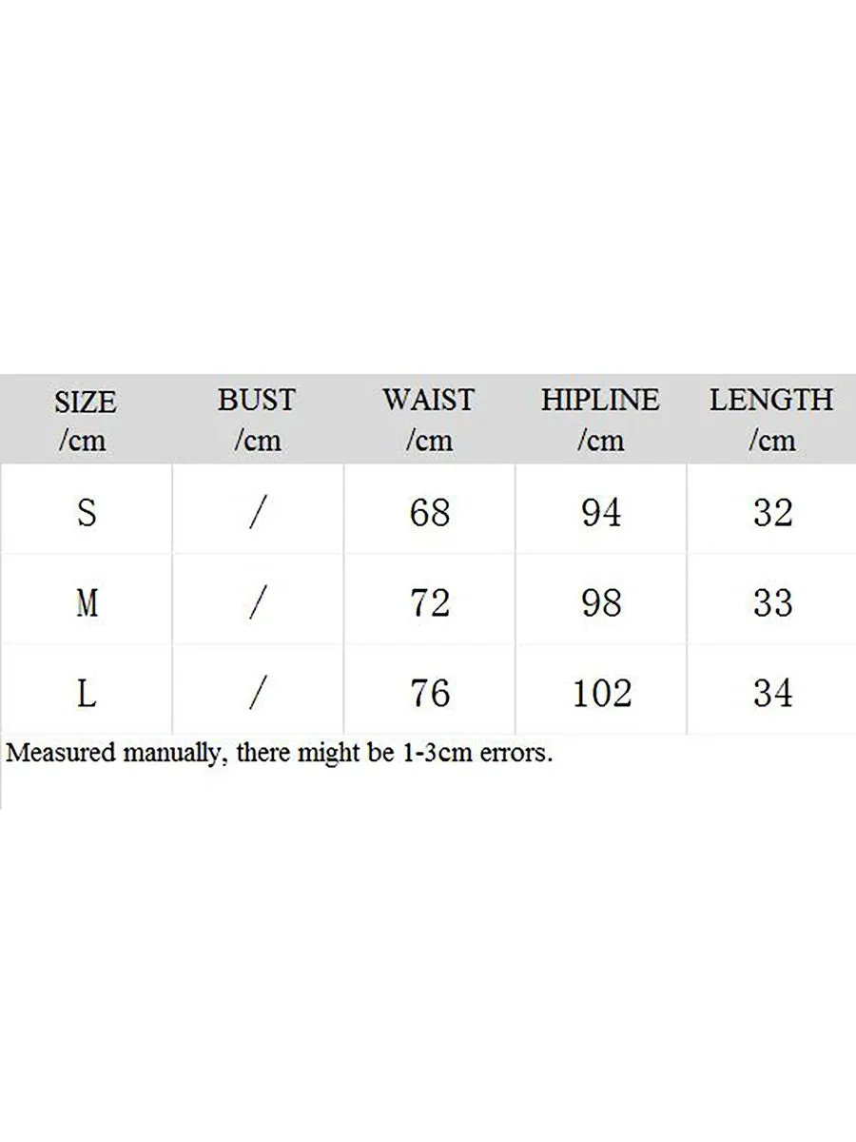Select waist value 72 for size M
856x1142 pixels.
429,603
